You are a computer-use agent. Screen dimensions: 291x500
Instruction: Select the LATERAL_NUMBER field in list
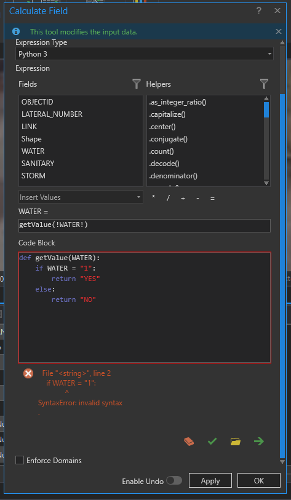52,114
